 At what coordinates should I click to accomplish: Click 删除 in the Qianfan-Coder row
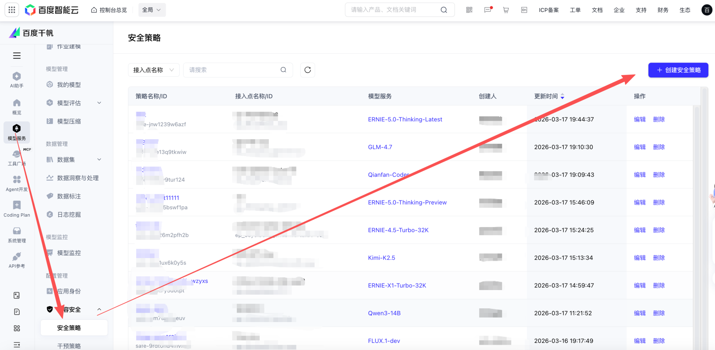coord(659,175)
